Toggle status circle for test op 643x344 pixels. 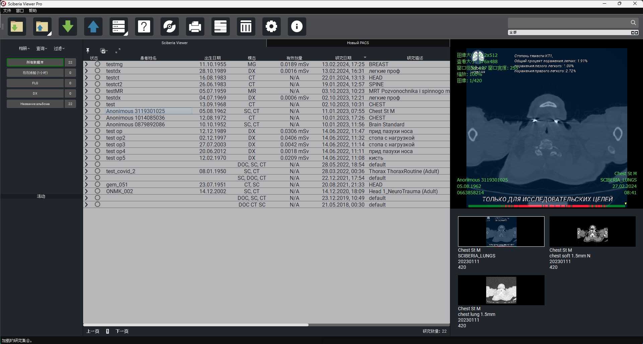[98, 131]
